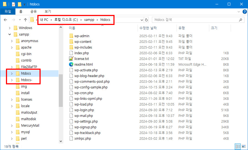The image size is (248, 150).
Task: Select the index.php file icon
Action: (71, 53)
